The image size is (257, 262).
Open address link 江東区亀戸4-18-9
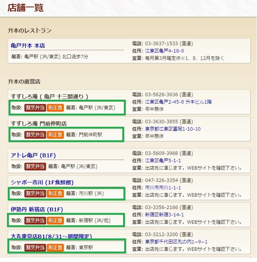164,51
